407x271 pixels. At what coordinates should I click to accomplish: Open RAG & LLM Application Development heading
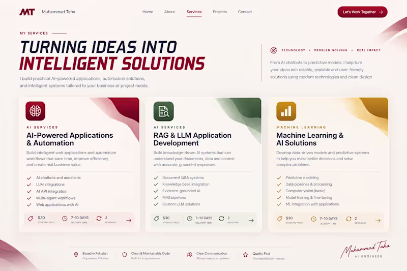pos(192,139)
